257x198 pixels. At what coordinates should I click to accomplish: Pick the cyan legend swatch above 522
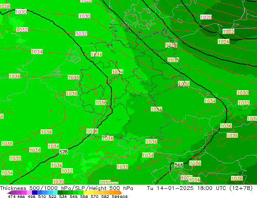[x=55, y=192]
